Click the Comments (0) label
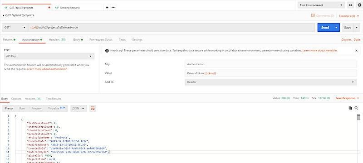 click(x=325, y=16)
